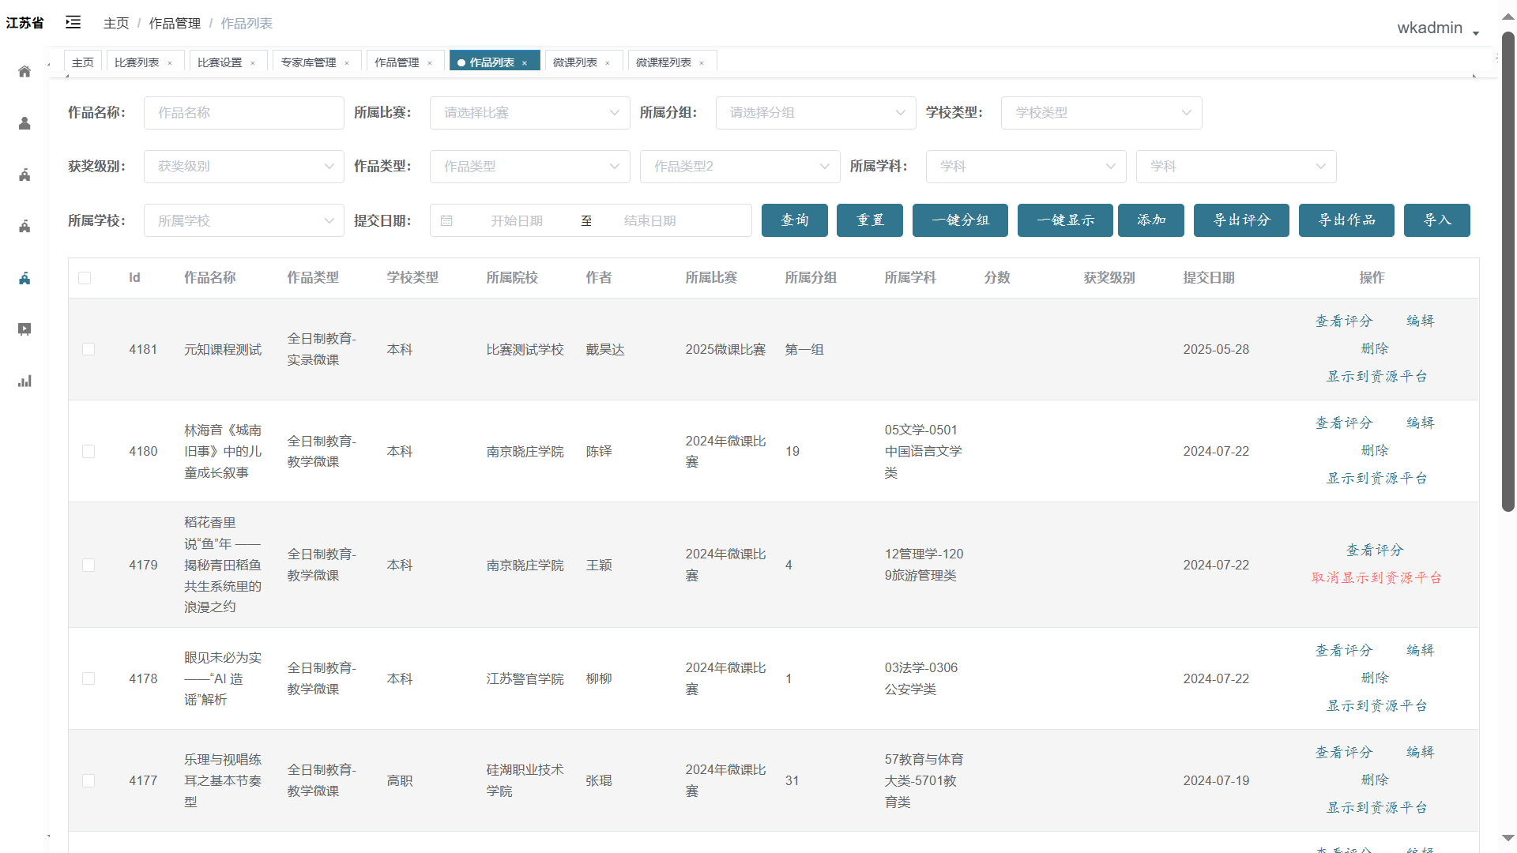Click 取消显示到资源平台 link for row 4179
The image size is (1517, 853).
(x=1376, y=578)
